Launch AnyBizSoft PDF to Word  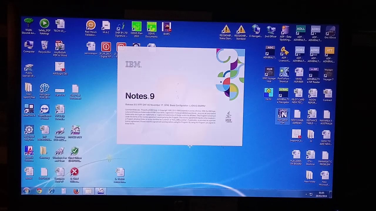point(60,49)
